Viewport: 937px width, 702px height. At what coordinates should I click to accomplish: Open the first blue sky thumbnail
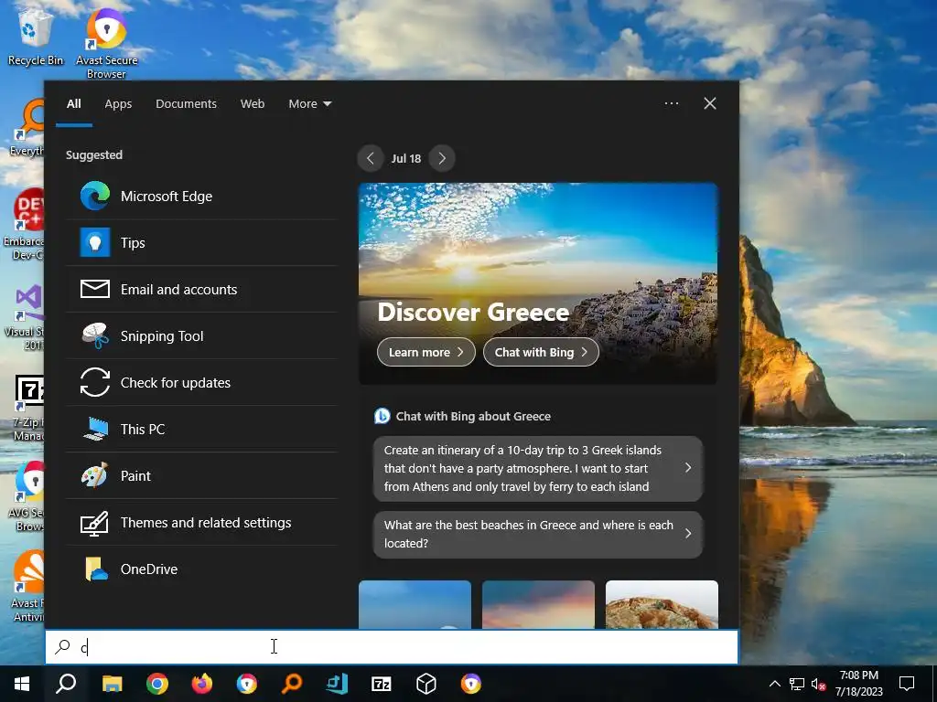coord(415,604)
